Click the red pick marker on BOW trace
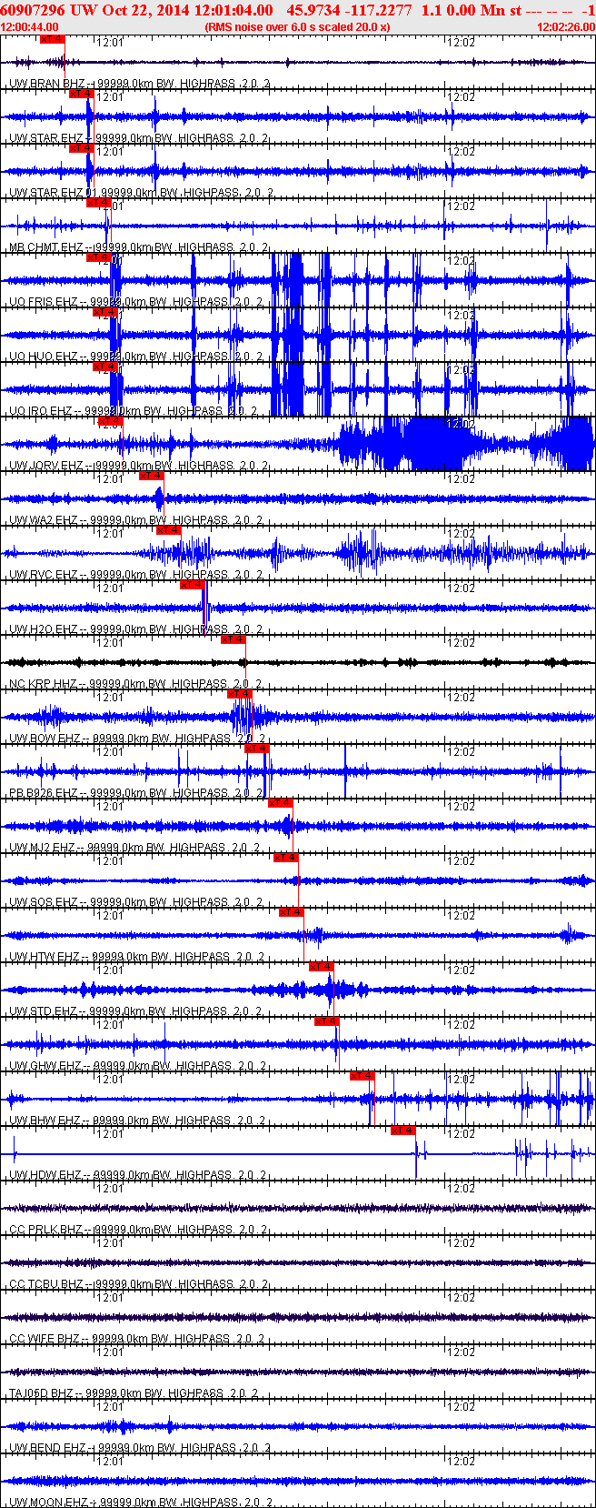 tap(239, 694)
